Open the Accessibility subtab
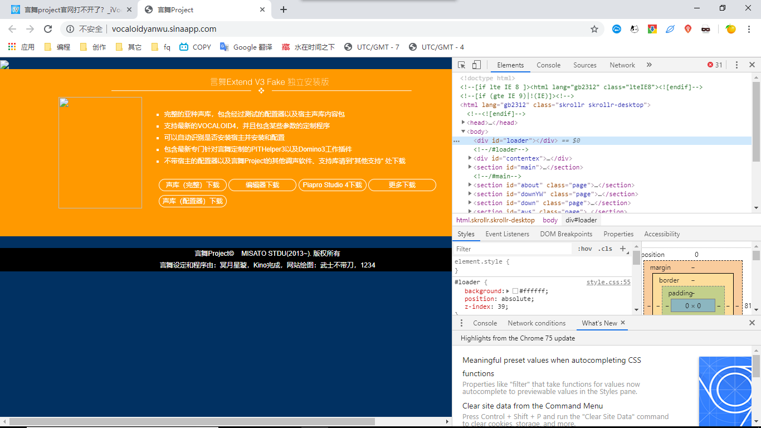Viewport: 761px width, 428px height. coord(662,234)
